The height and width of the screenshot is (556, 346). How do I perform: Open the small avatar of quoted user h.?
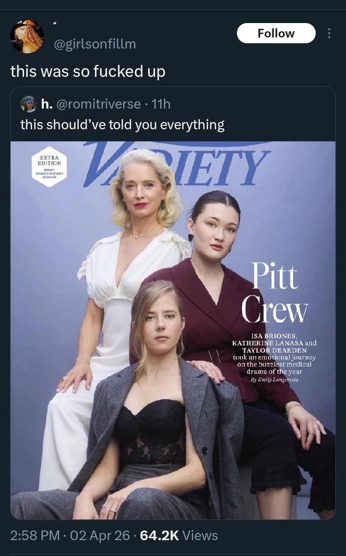[x=28, y=104]
